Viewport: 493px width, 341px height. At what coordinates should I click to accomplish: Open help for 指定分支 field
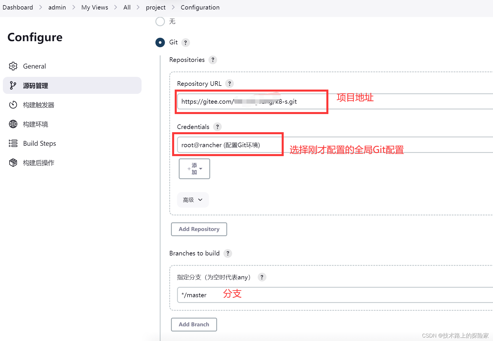pyautogui.click(x=262, y=277)
